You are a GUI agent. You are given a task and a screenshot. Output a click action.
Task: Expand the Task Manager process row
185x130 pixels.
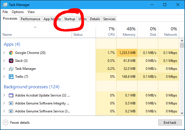click(x=4, y=69)
